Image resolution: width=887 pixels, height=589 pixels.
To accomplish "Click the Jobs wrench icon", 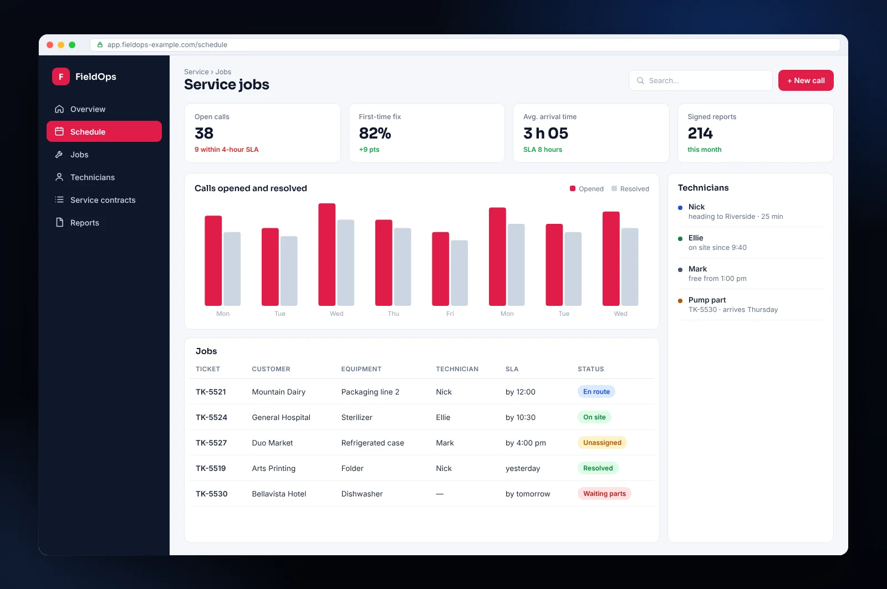I will (x=59, y=155).
